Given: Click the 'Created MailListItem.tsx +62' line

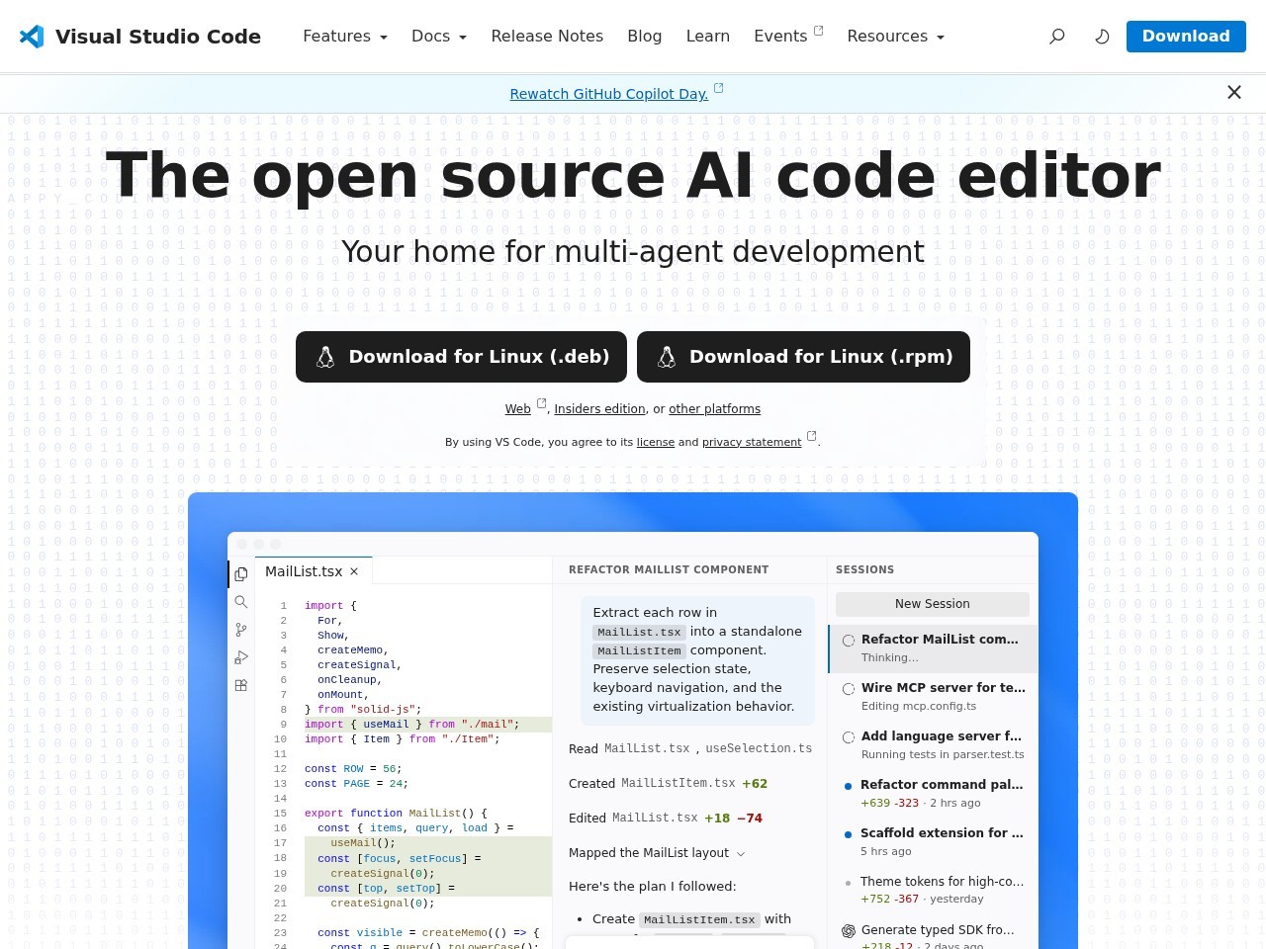Looking at the screenshot, I should pyautogui.click(x=669, y=783).
